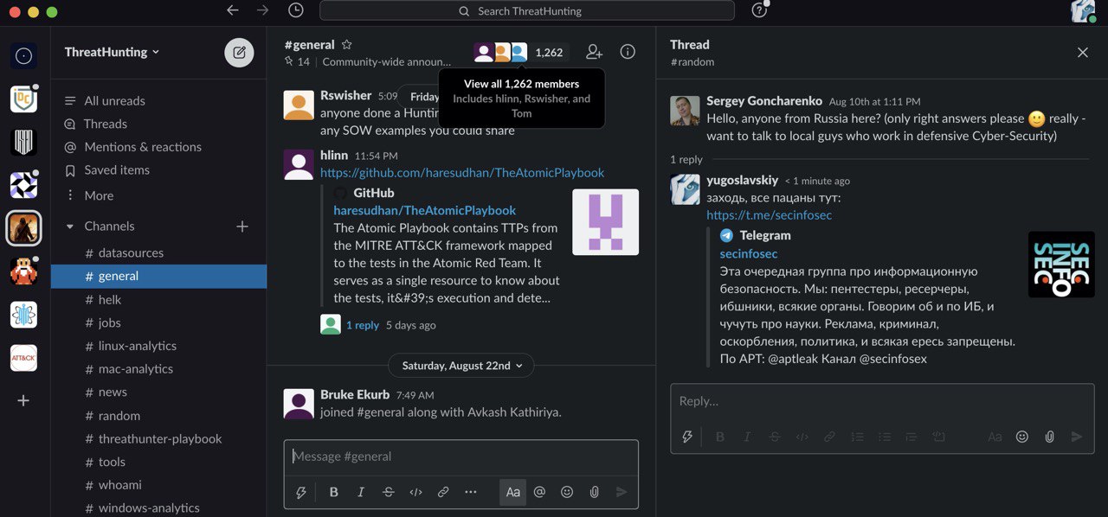
Task: Go back with the left arrow
Action: pyautogui.click(x=232, y=10)
